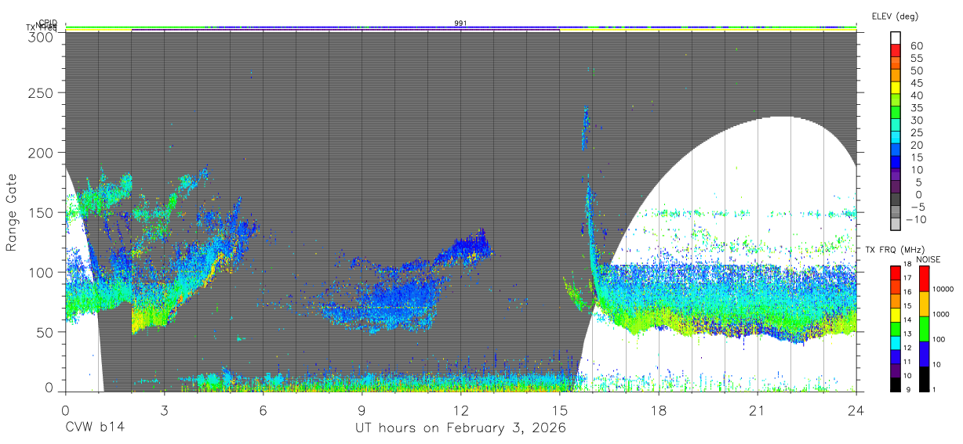Click the NOISE scale label 100
Viewport: 963px width, 444px height.
(939, 339)
